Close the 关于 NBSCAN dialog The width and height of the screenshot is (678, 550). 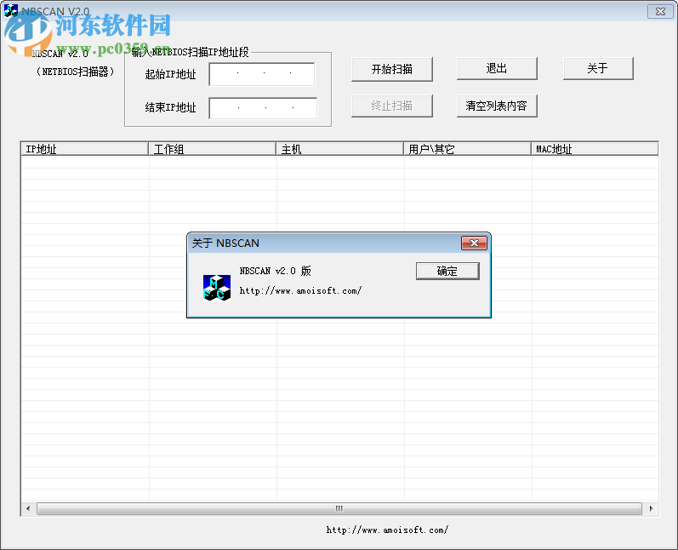pyautogui.click(x=474, y=243)
